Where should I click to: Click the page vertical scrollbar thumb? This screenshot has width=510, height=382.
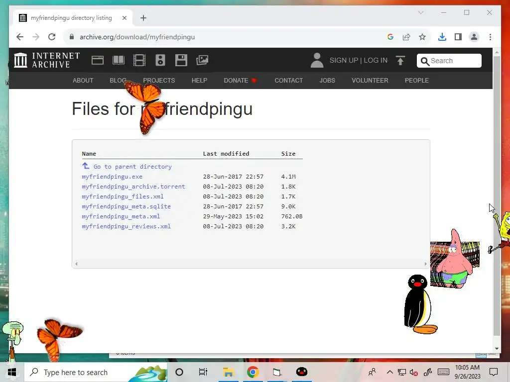coord(497,196)
